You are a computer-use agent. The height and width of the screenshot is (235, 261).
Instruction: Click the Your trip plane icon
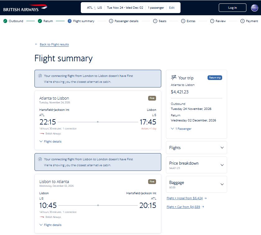coord(174,78)
